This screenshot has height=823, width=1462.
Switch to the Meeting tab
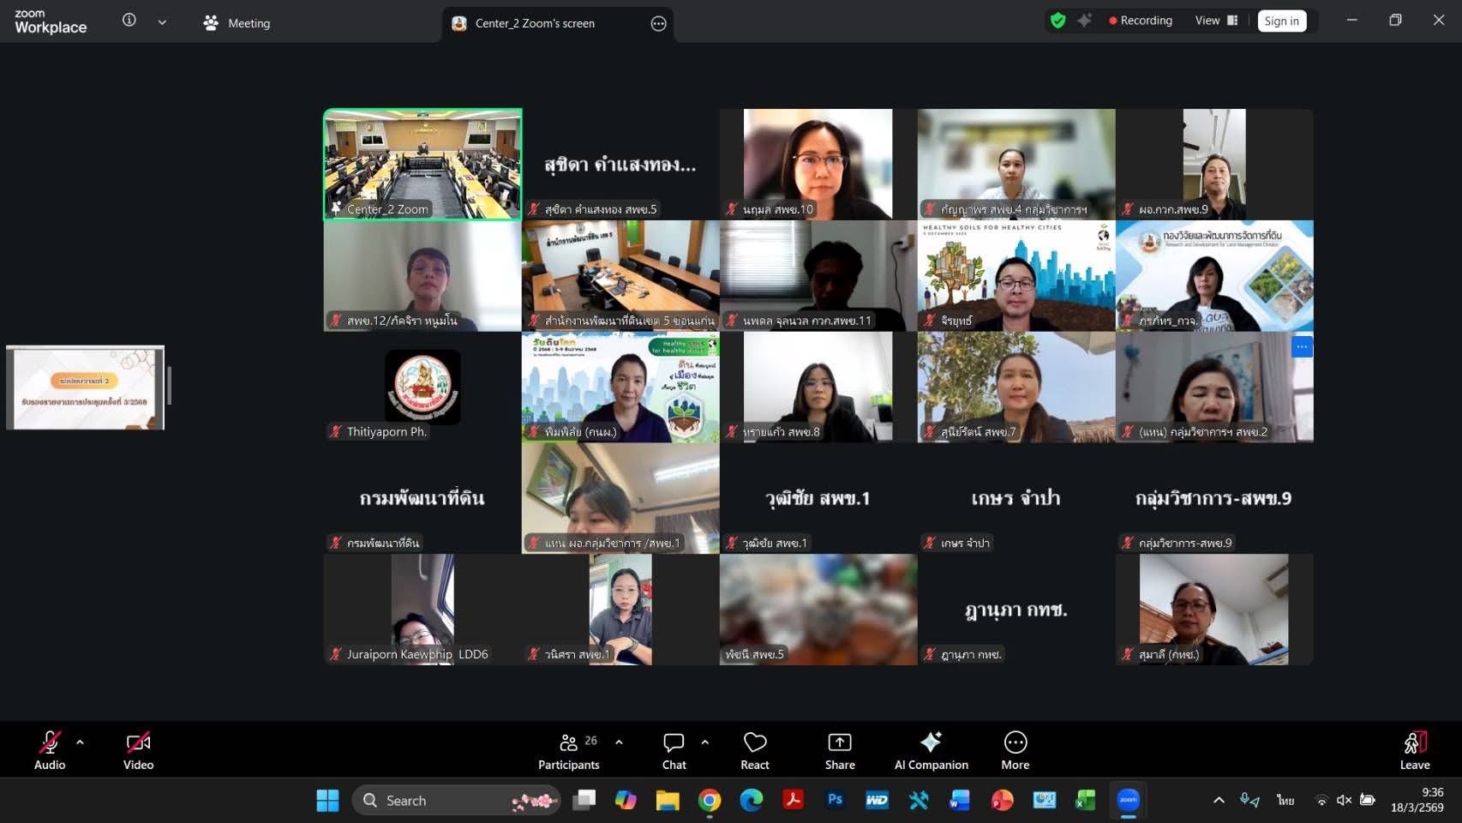click(x=237, y=23)
